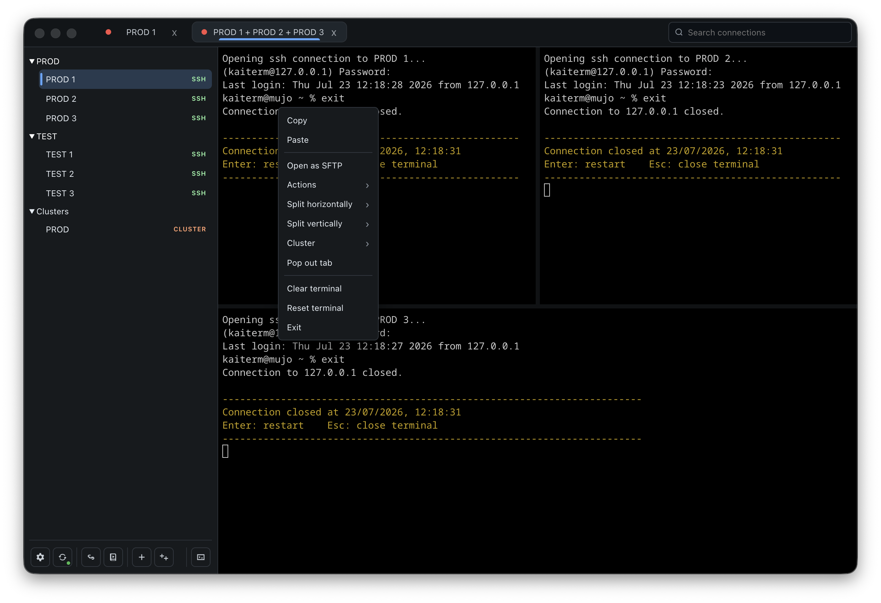Select PROD 1 connection in sidebar

pos(125,79)
